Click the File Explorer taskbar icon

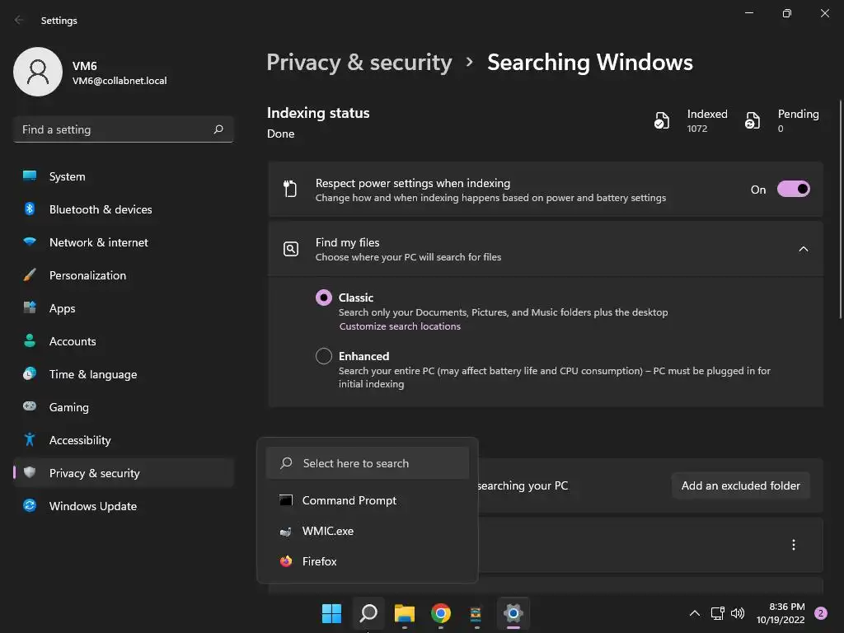[x=404, y=613]
